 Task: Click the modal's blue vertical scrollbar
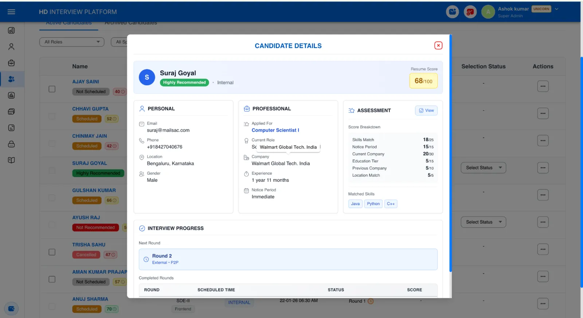point(451,153)
